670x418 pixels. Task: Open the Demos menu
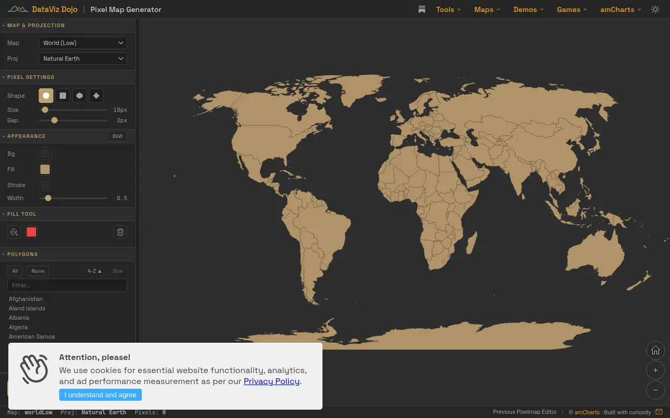(529, 9)
